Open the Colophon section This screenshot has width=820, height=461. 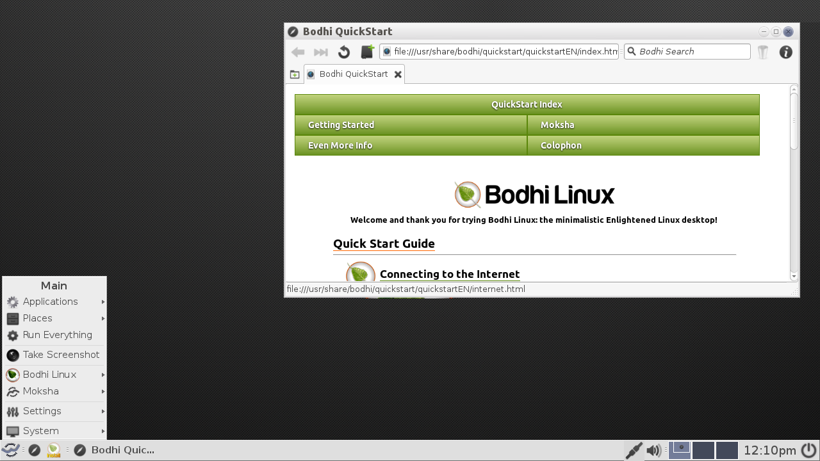643,145
